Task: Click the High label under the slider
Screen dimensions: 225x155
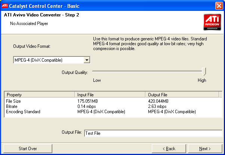Action: coord(202,80)
